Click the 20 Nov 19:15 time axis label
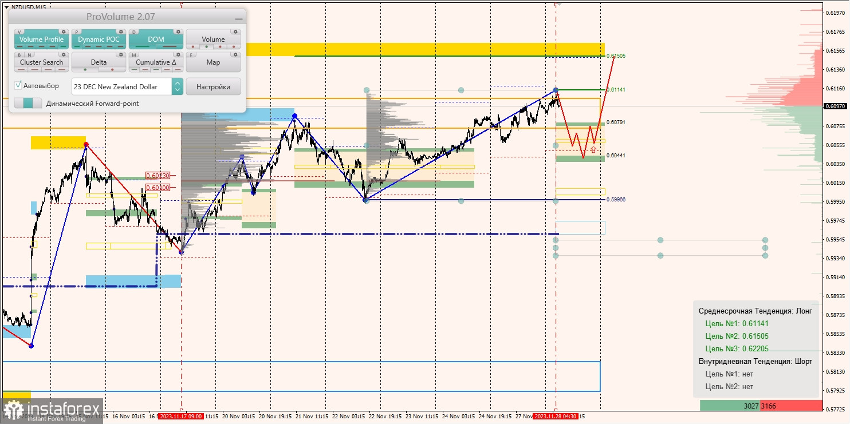 click(x=276, y=417)
